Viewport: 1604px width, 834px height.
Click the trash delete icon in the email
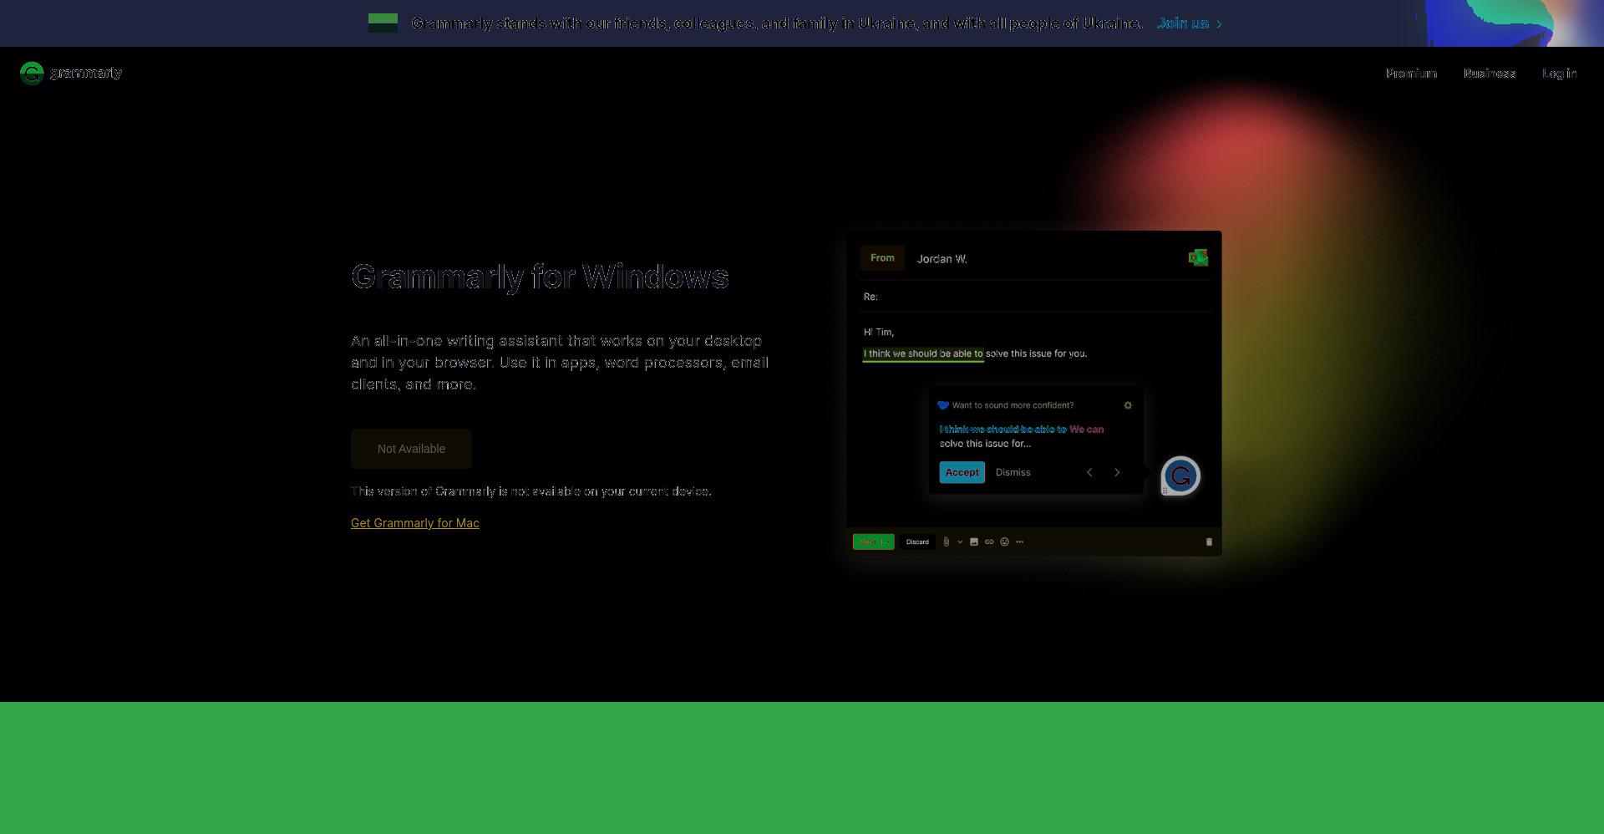click(1208, 542)
